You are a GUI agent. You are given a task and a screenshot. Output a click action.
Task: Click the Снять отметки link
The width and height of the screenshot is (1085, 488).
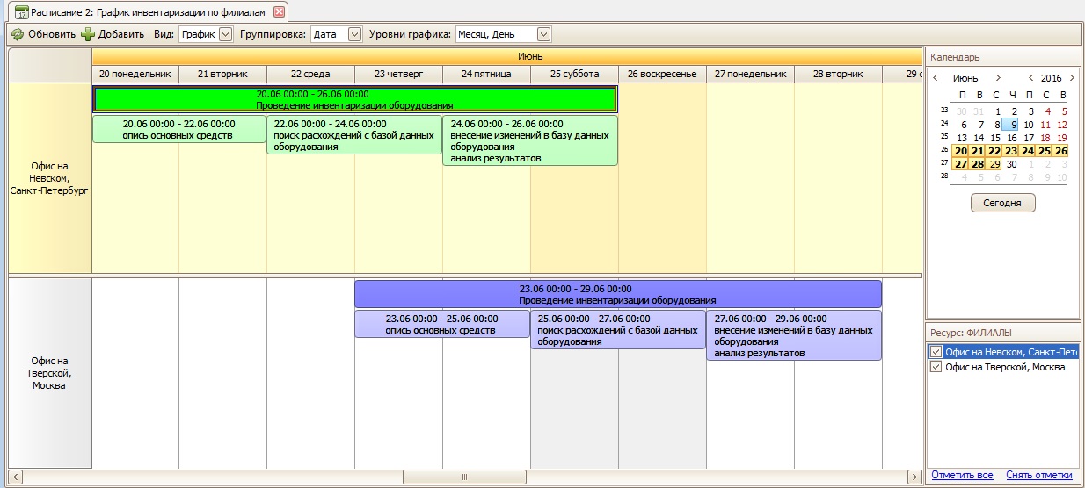point(1039,475)
